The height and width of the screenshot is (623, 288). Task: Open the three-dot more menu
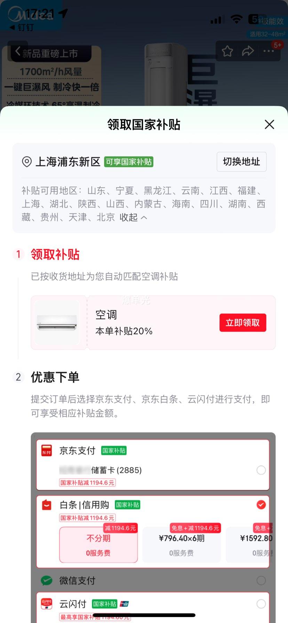[269, 51]
